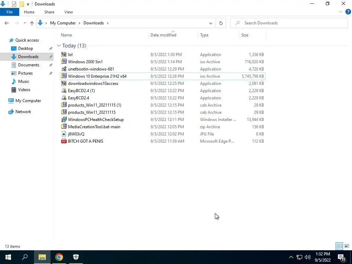352x264 pixels.
Task: Open the View ribbon tab
Action: point(68,12)
